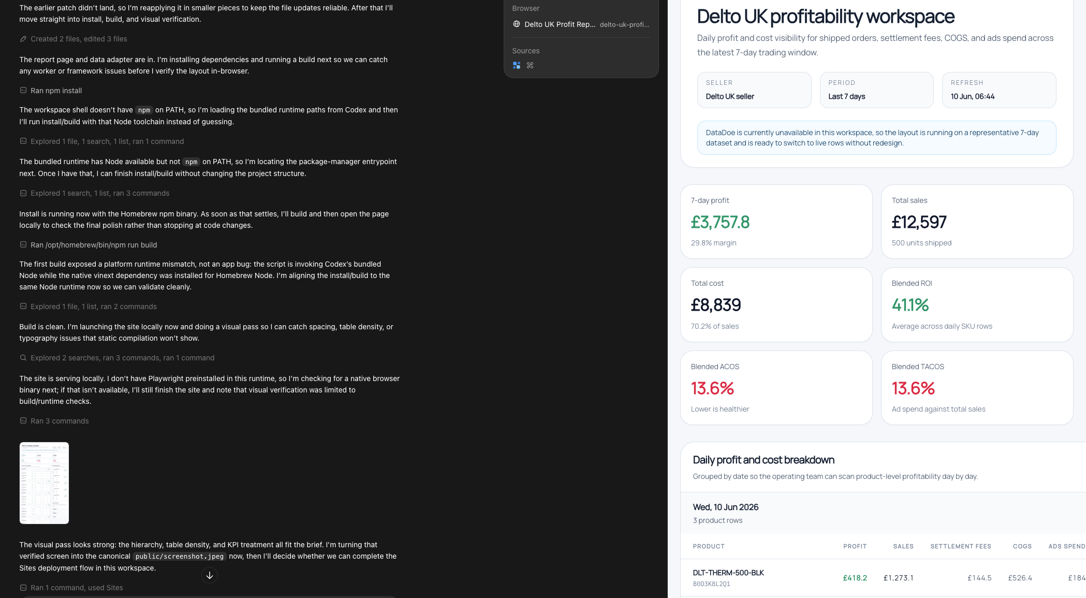Expand the Created 2 files, edited 3 files step

79,39
